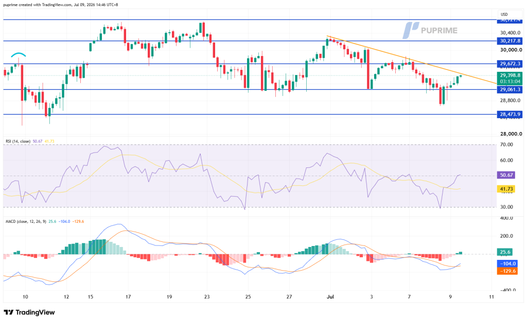The width and height of the screenshot is (527, 322).
Task: Open the USD currency selector
Action: 504,14
